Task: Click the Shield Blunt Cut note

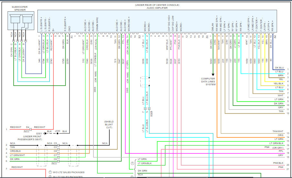Action: pos(109,124)
